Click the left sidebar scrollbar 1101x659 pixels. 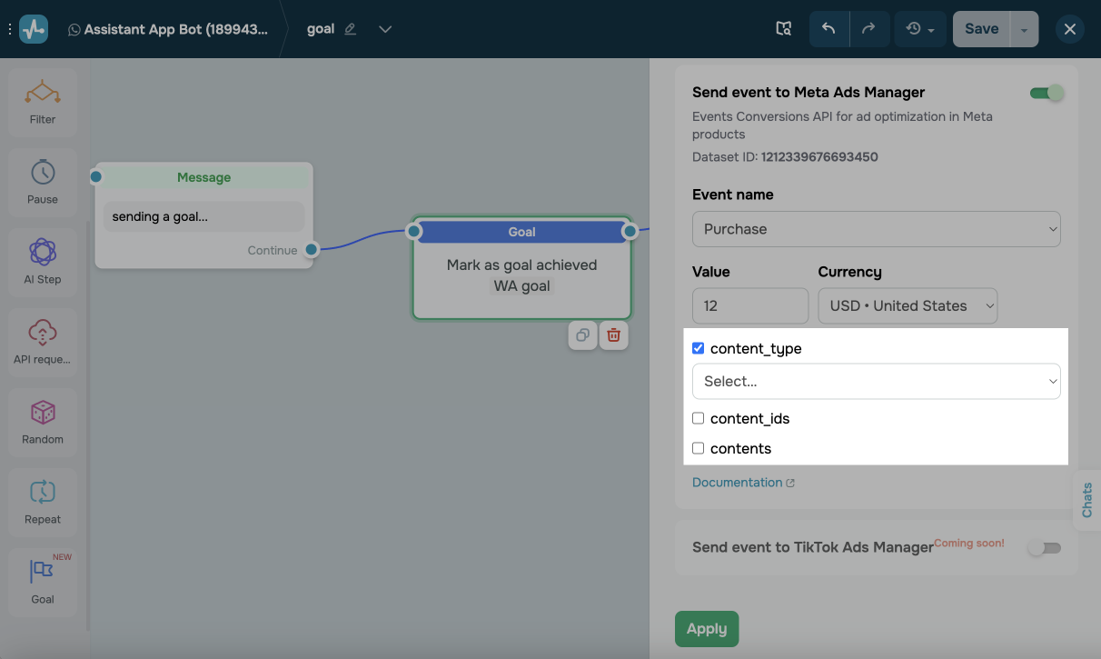pyautogui.click(x=88, y=426)
